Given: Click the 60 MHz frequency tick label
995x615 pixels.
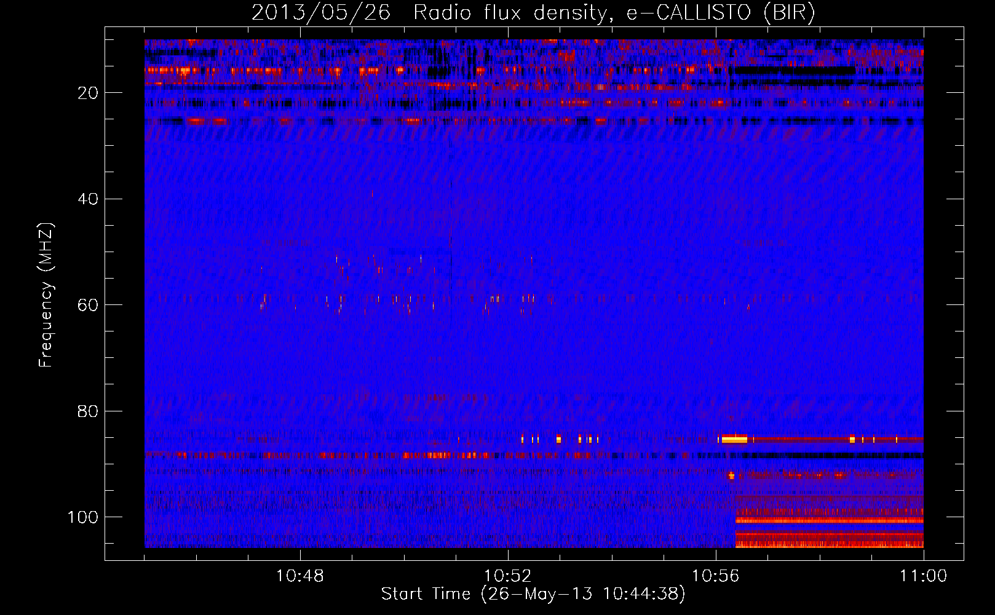Looking at the screenshot, I should pos(88,305).
